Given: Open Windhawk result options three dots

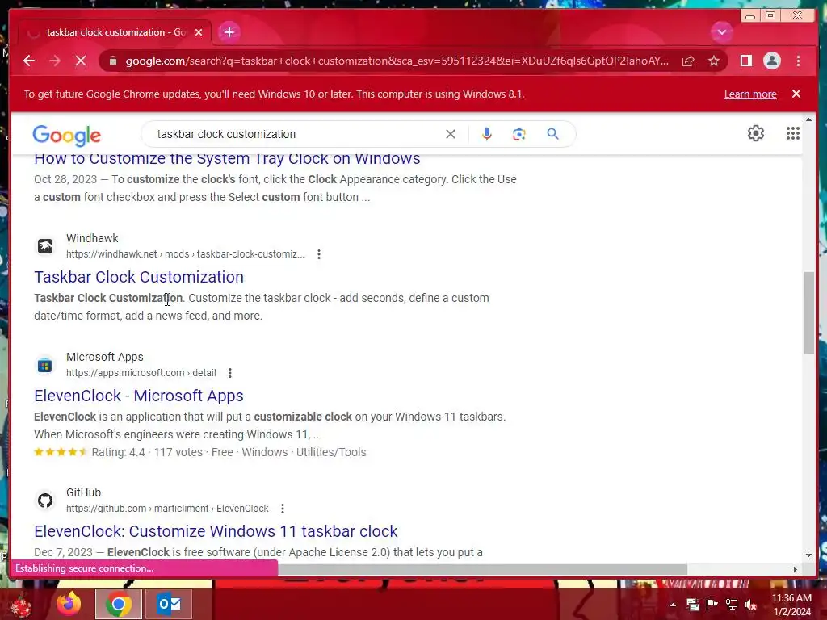Looking at the screenshot, I should [318, 254].
